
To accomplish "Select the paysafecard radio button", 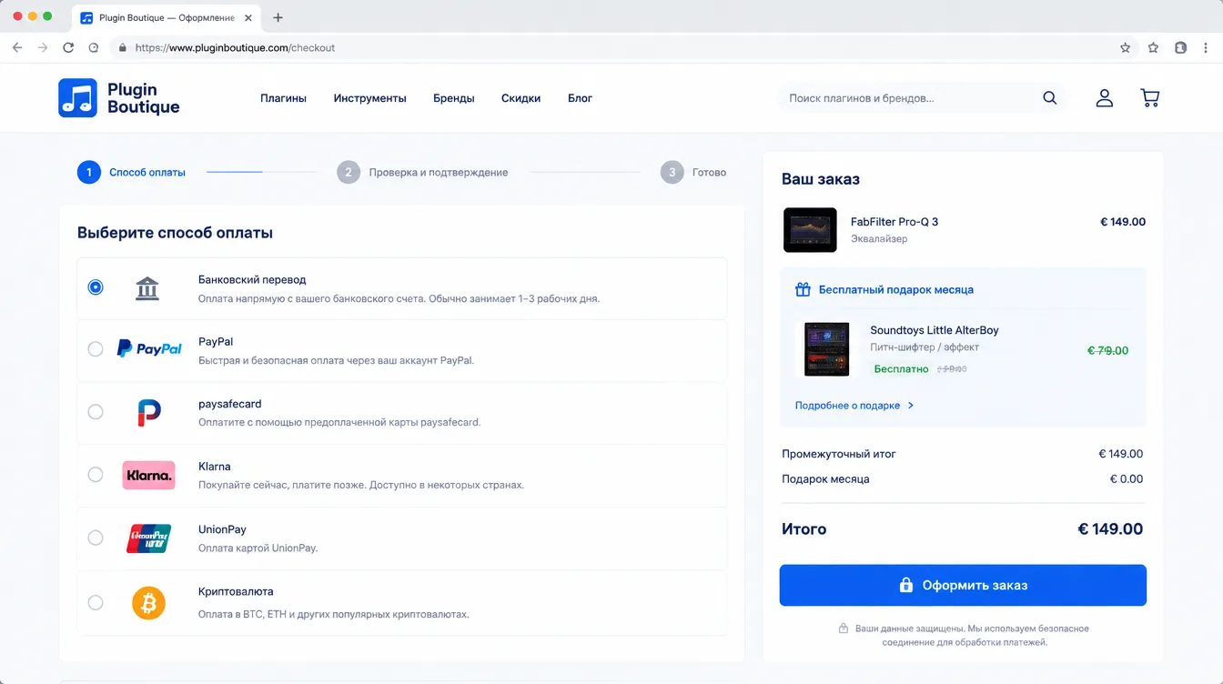I will (x=96, y=412).
